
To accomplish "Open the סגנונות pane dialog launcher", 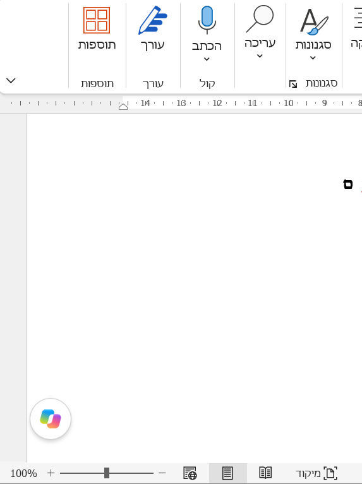I will coord(293,83).
